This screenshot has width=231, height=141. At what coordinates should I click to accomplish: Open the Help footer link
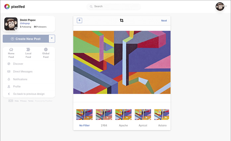pyautogui.click(x=17, y=101)
